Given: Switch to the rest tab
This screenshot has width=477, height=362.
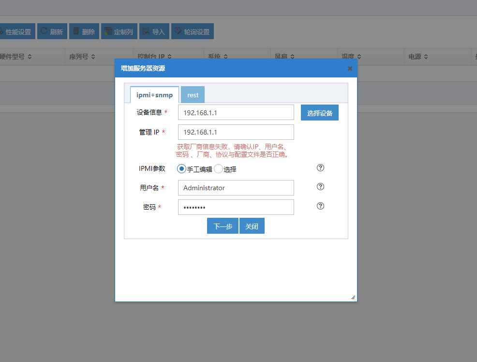Looking at the screenshot, I should 193,95.
